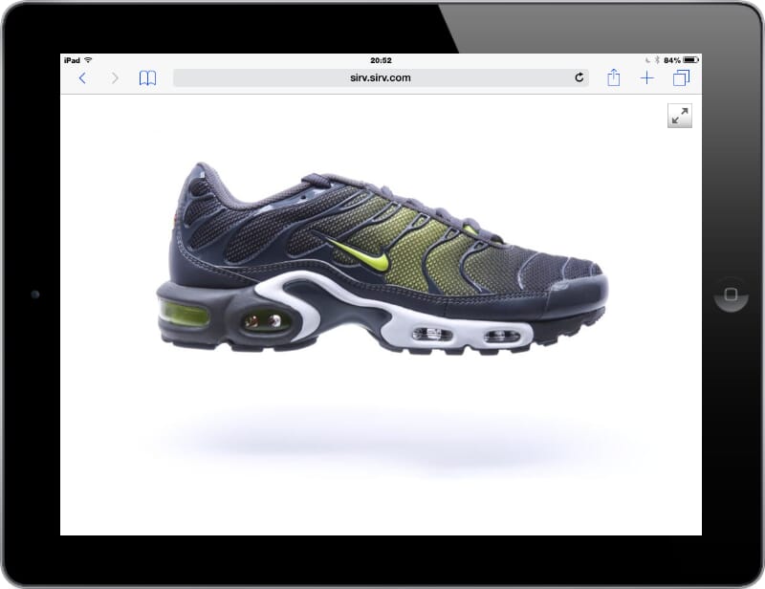765x589 pixels.
Task: Click the battery icon in status bar
Action: (690, 60)
